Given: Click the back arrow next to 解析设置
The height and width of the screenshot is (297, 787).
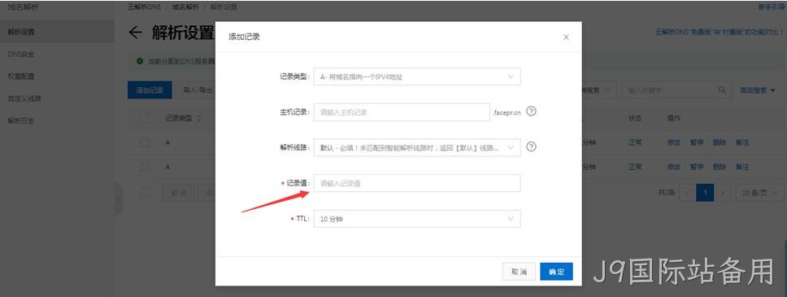Looking at the screenshot, I should tap(136, 33).
